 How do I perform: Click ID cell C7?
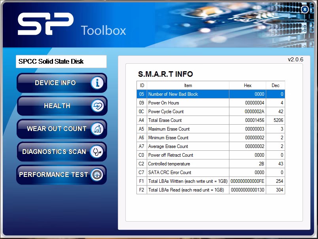141,173
